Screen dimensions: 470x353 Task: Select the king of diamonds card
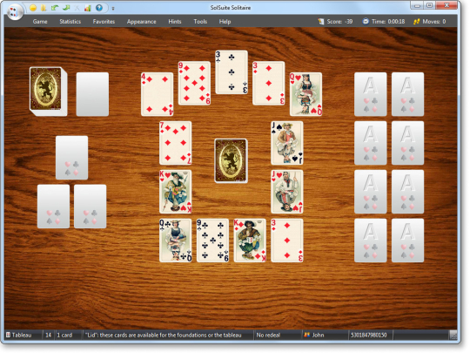click(x=250, y=241)
